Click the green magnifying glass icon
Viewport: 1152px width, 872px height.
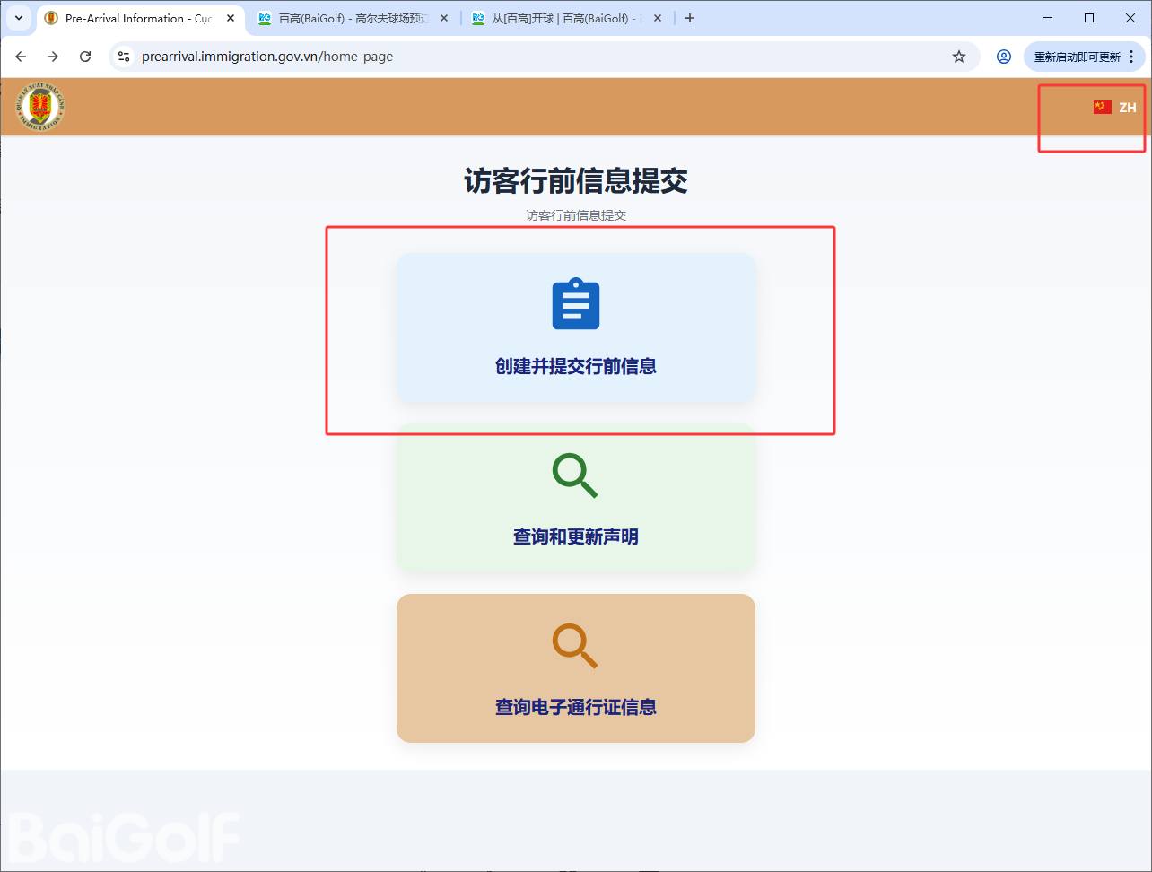point(575,475)
